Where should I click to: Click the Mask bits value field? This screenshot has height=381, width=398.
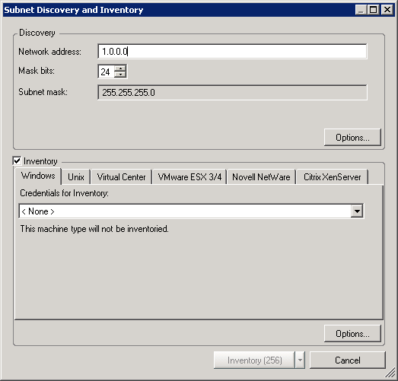click(106, 71)
